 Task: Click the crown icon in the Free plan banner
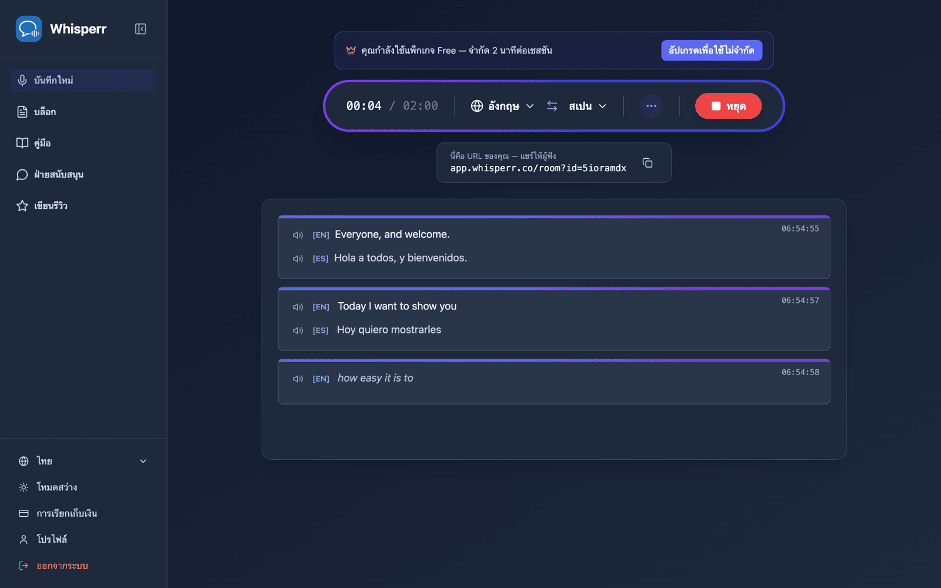[351, 51]
